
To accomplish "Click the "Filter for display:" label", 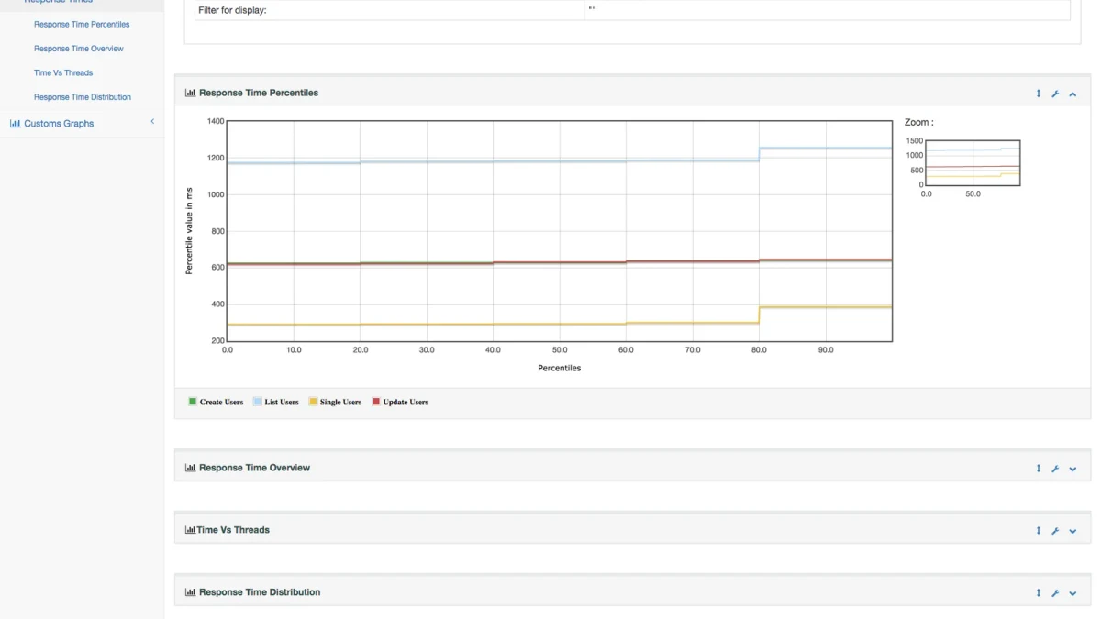I will pyautogui.click(x=232, y=11).
